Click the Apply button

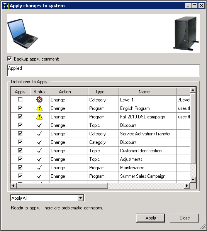pos(150,218)
